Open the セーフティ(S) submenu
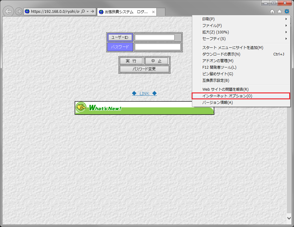This screenshot has width=294, height=227. (x=241, y=38)
